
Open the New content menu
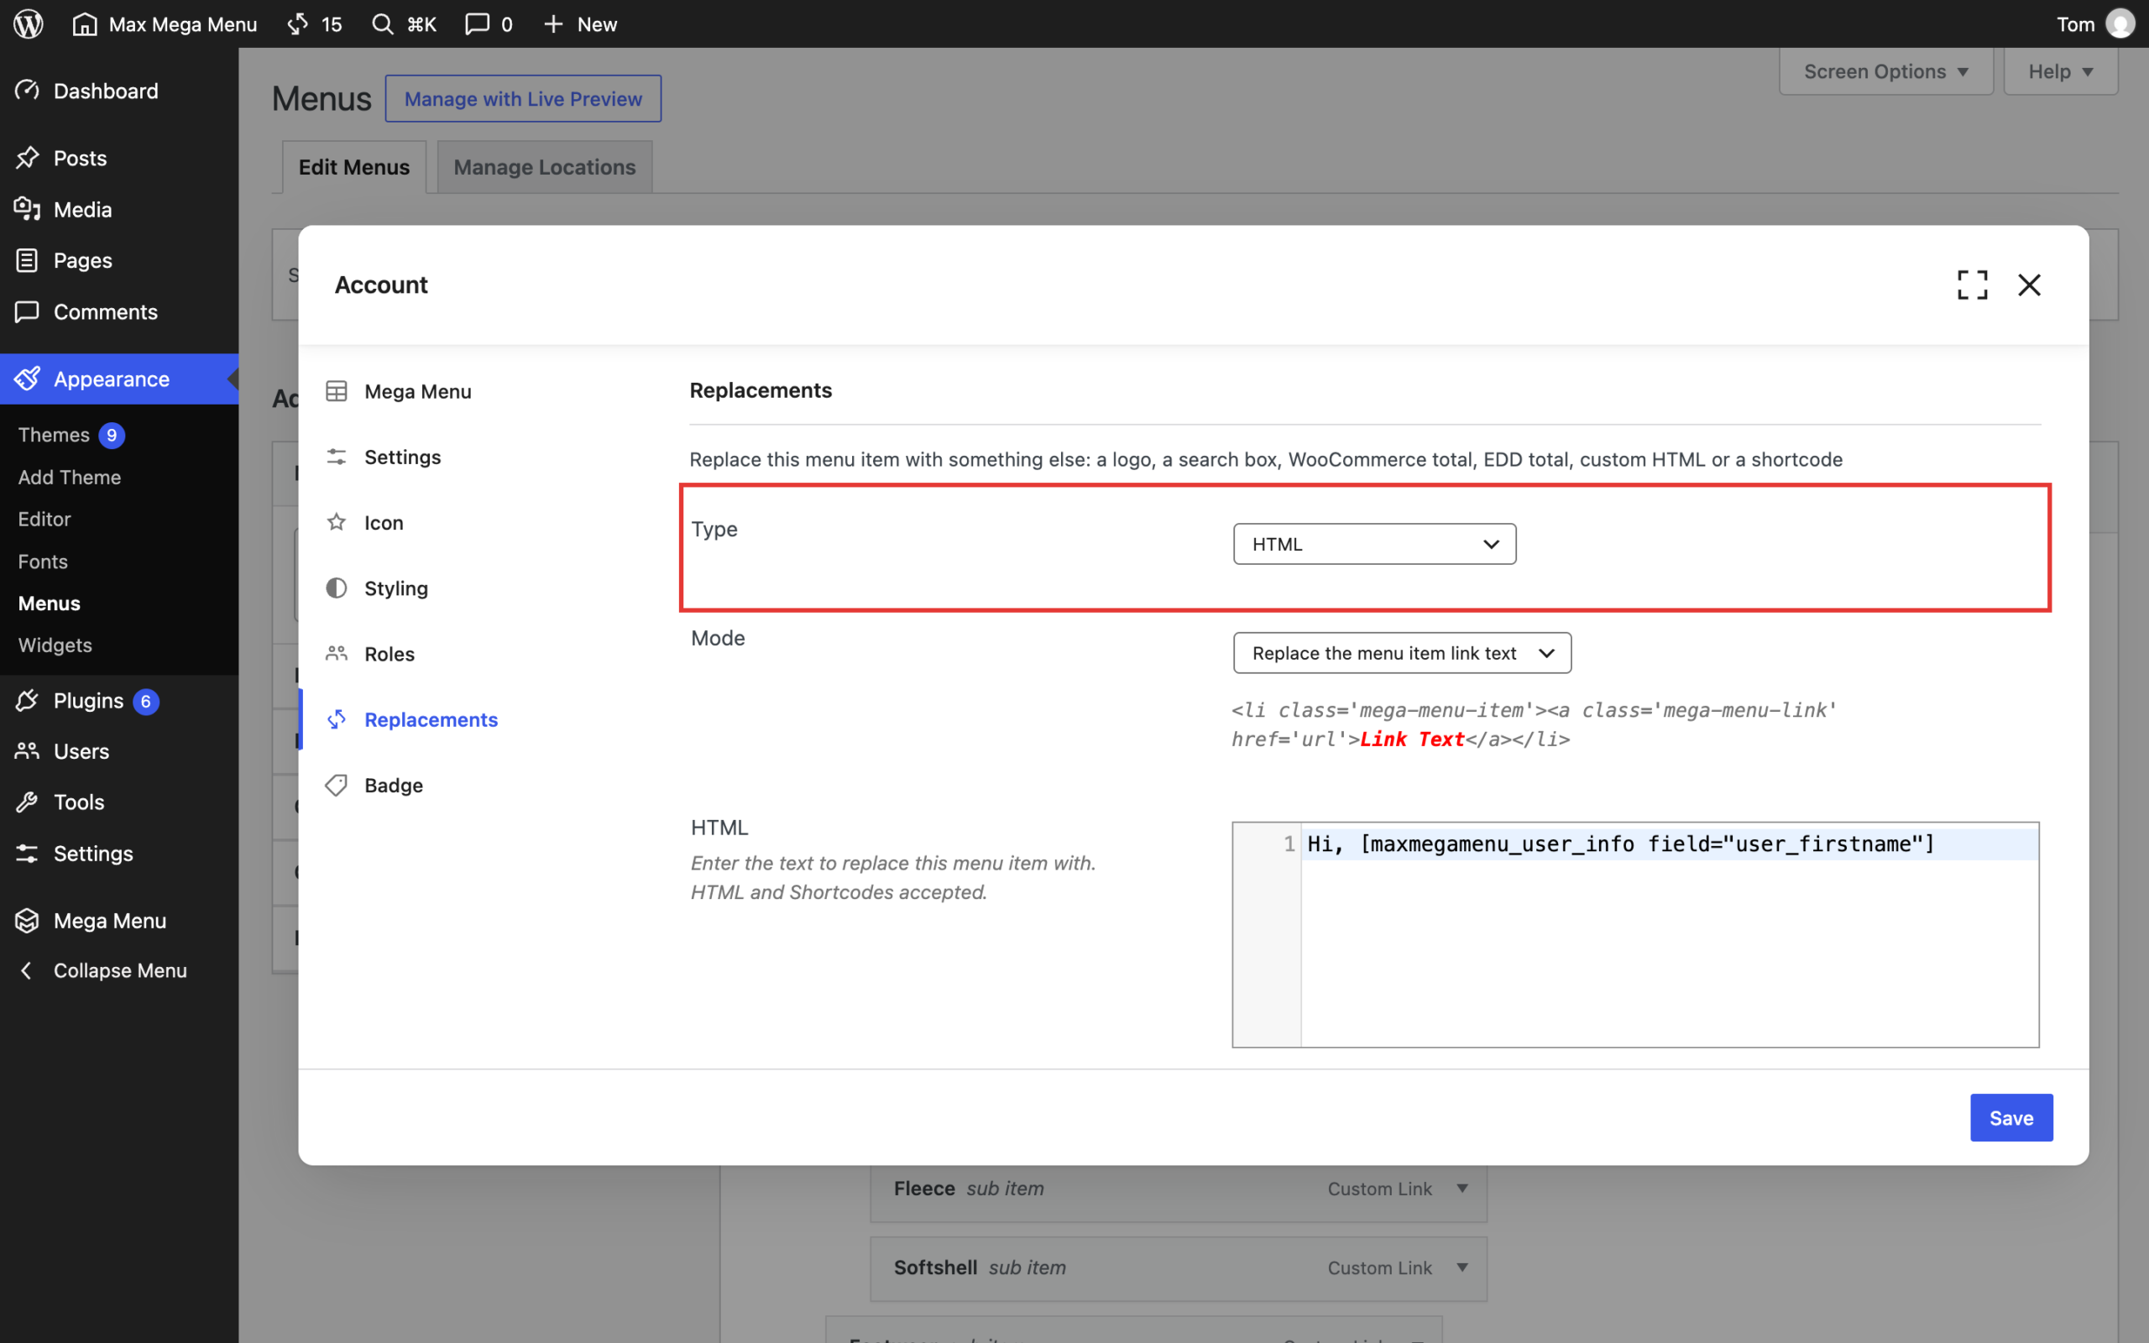580,24
